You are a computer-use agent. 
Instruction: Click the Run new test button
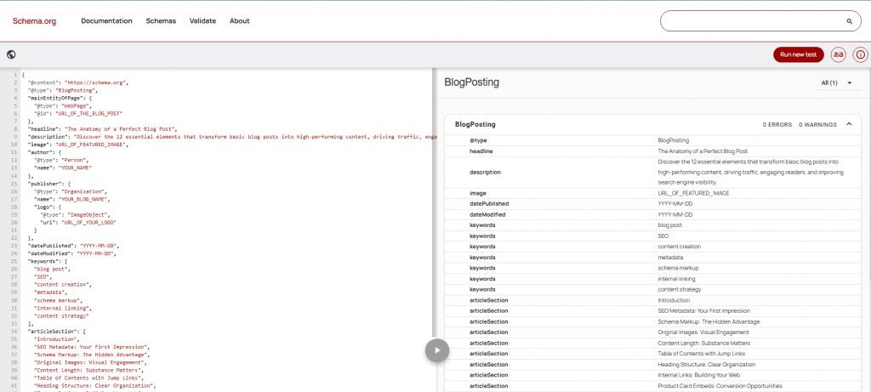click(798, 54)
